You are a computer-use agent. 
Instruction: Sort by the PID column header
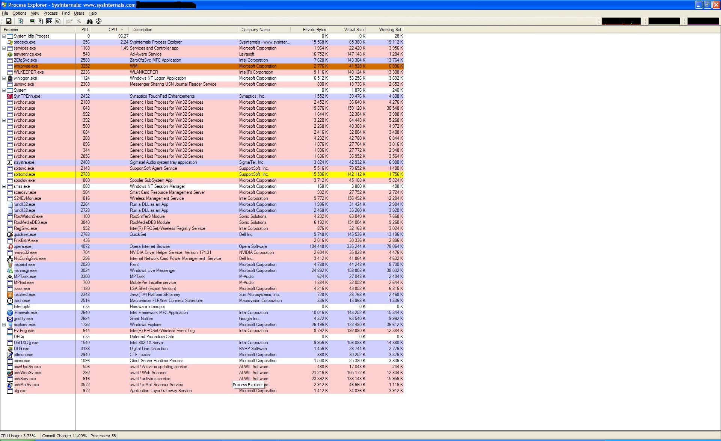pos(83,29)
